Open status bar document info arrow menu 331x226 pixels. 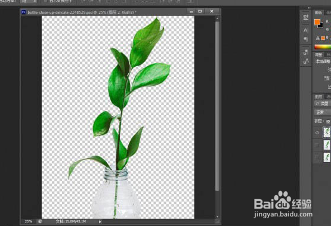point(100,222)
